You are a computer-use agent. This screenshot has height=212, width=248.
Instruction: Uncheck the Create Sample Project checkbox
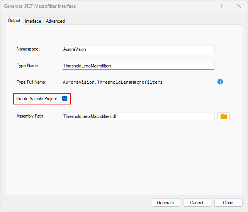click(65, 99)
